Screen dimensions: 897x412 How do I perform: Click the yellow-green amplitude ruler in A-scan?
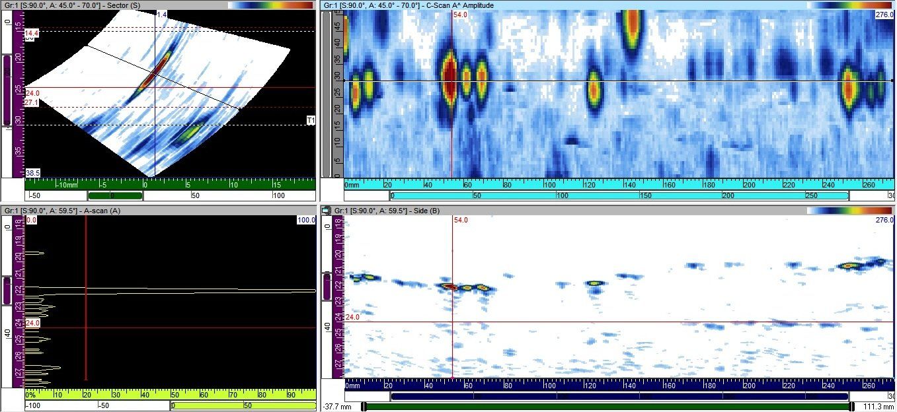[171, 394]
